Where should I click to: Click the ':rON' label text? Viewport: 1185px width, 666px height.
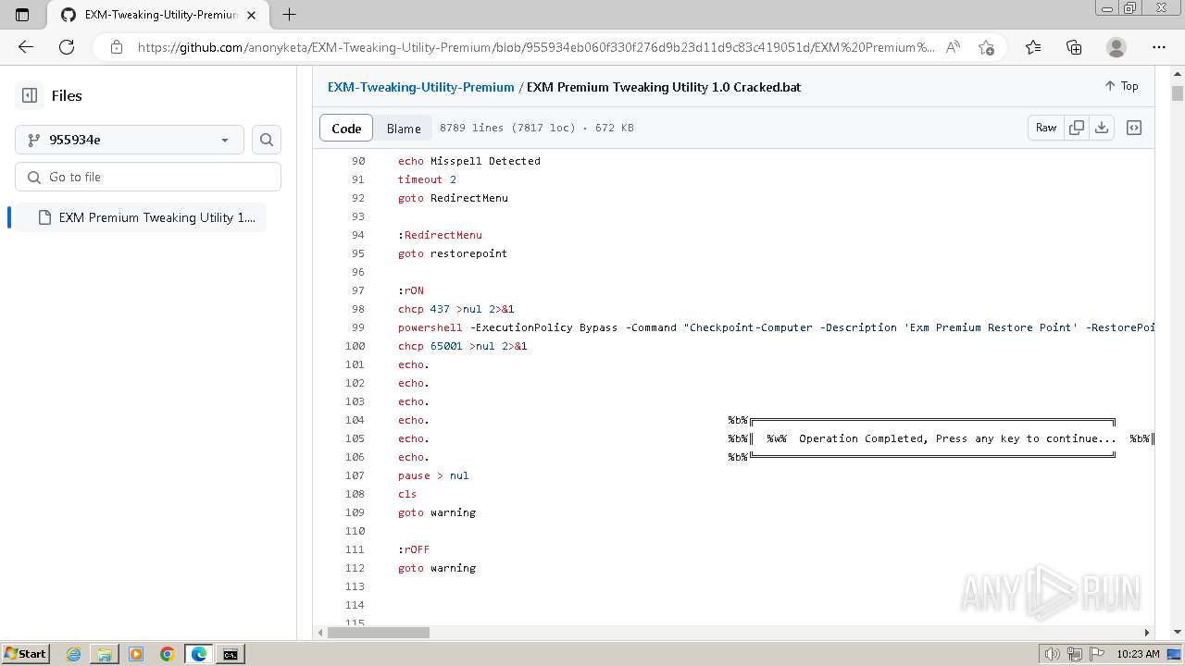click(x=411, y=290)
